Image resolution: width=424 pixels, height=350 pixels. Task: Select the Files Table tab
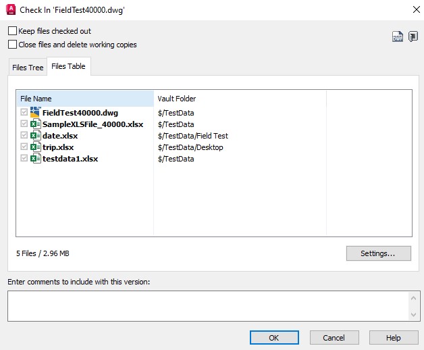(x=68, y=67)
